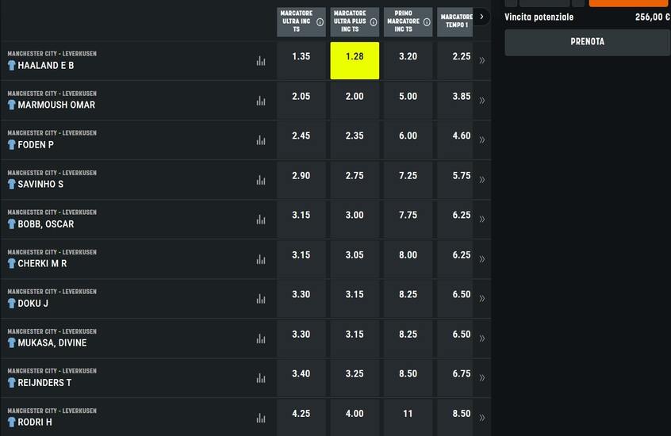This screenshot has width=671, height=436.
Task: Open info for Primo Marcatore Inc TS
Action: [427, 22]
